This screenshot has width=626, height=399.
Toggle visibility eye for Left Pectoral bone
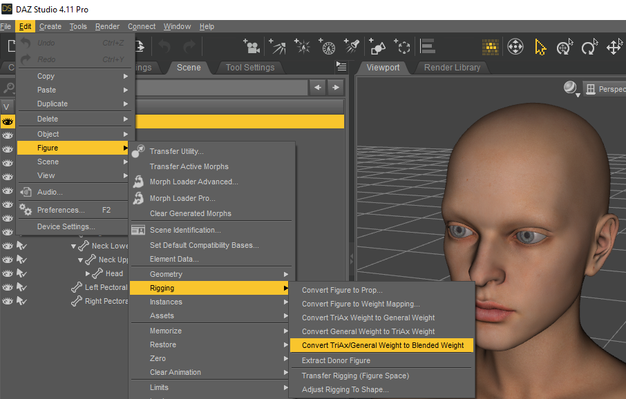pyautogui.click(x=8, y=287)
